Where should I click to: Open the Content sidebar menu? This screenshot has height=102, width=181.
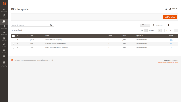pos(4,39)
